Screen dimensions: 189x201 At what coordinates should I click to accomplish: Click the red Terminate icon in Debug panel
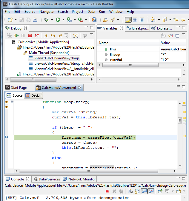click(30, 35)
